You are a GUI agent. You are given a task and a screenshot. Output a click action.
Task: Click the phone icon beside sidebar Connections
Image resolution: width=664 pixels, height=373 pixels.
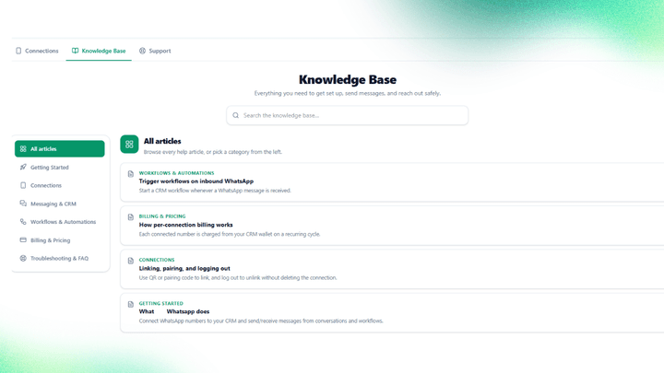tap(23, 185)
